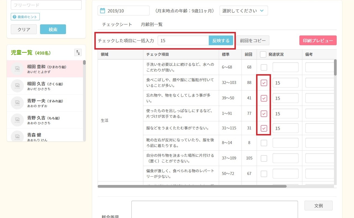The height and width of the screenshot is (218, 354).
Task: Uncheck the box for 忘れ物や row
Action: point(264,98)
